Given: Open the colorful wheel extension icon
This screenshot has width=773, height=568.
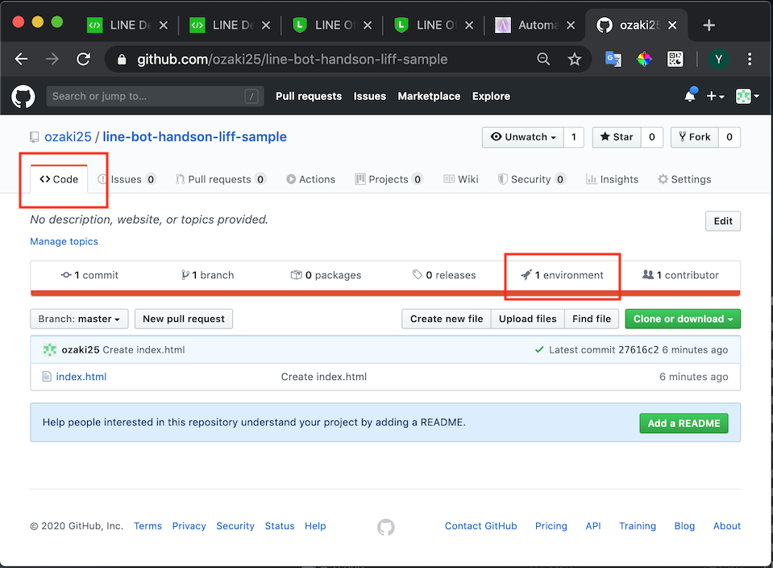Looking at the screenshot, I should (644, 59).
